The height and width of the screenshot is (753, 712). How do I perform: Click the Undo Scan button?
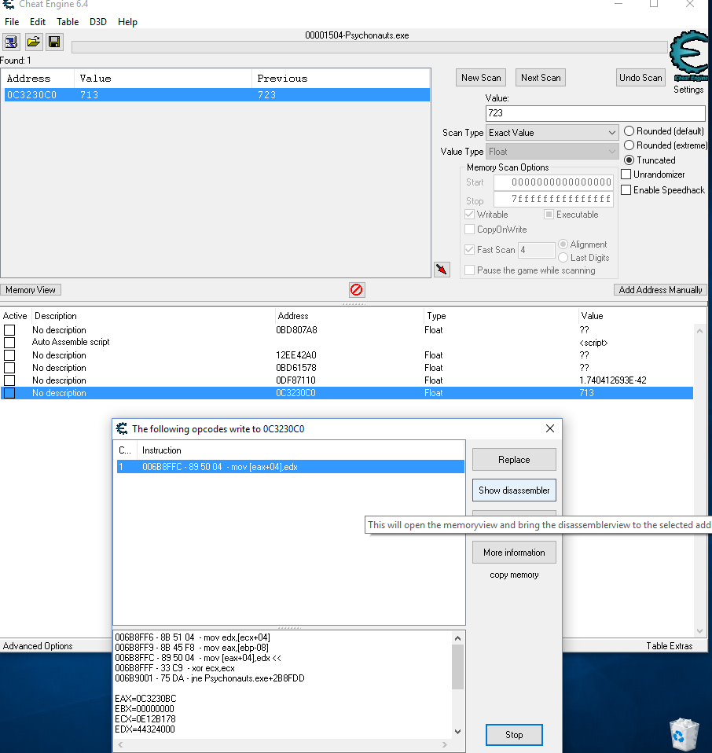(640, 77)
